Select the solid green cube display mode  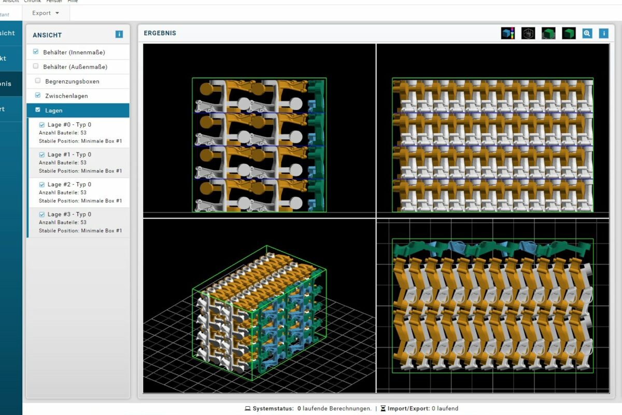click(569, 33)
